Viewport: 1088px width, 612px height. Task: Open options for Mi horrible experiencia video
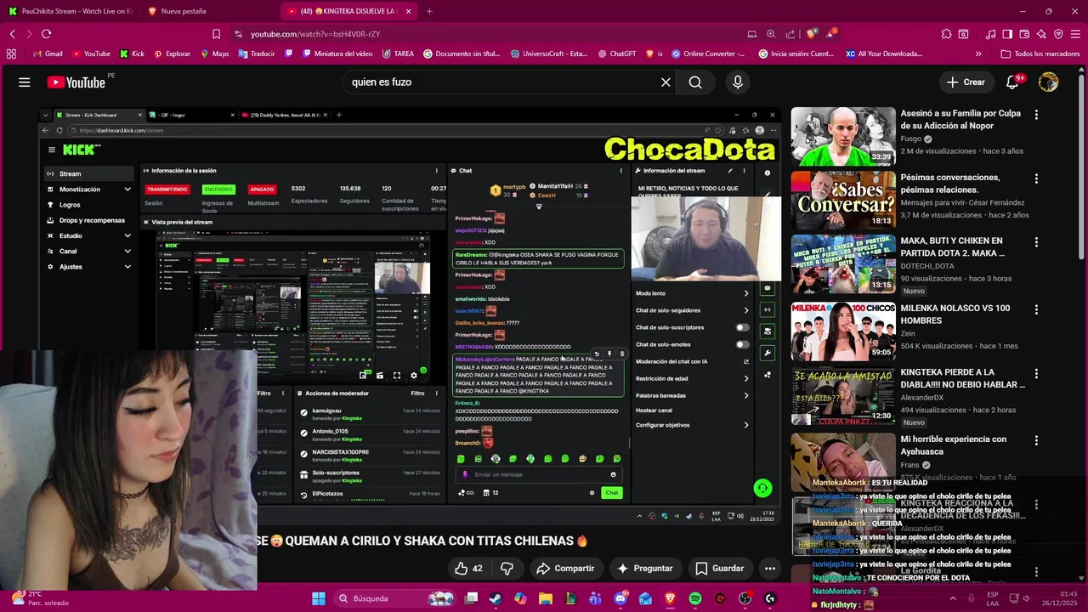point(1036,441)
